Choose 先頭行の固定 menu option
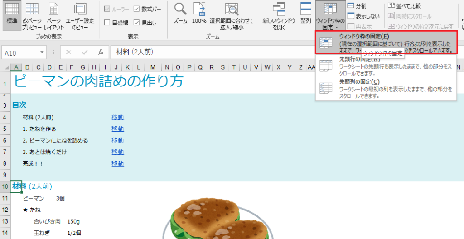464x239 pixels. 387,66
